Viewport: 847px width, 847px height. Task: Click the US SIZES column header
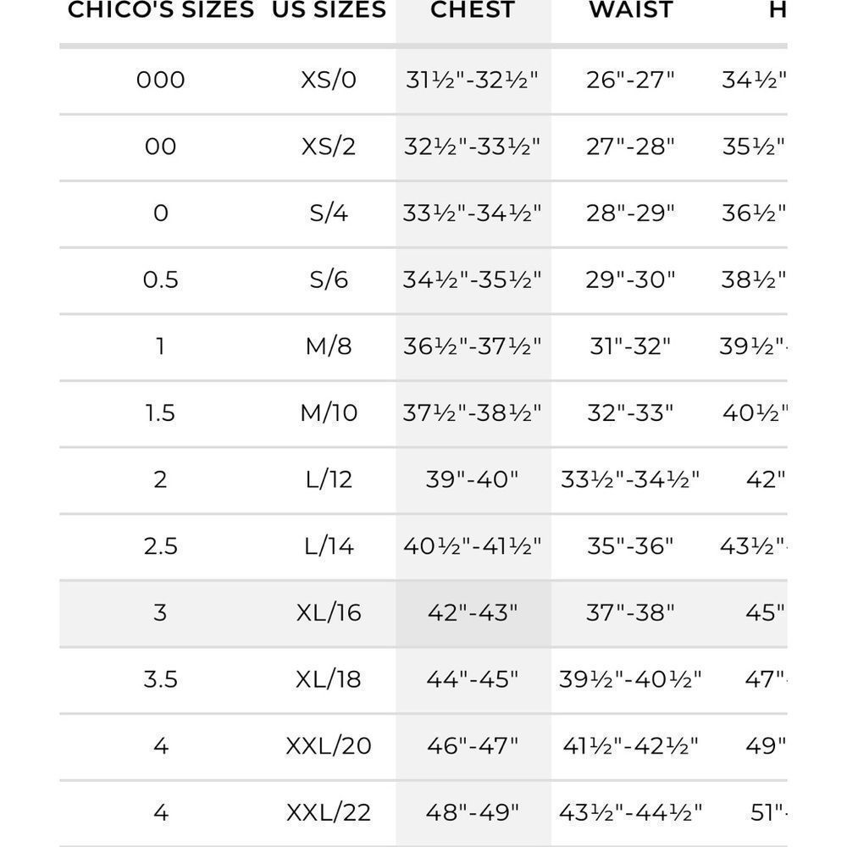tap(329, 11)
